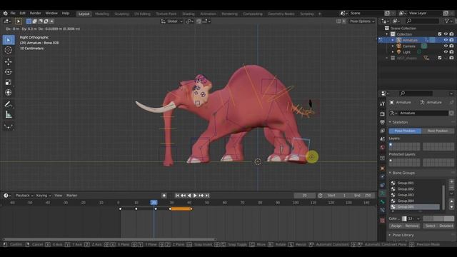Open the Output properties tab

click(383, 122)
